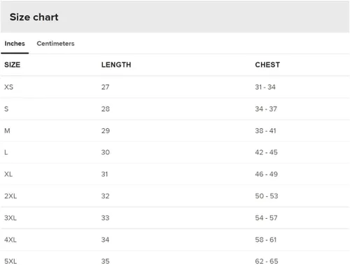The image size is (350, 265).
Task: Select the M size row label
Action: click(x=7, y=130)
